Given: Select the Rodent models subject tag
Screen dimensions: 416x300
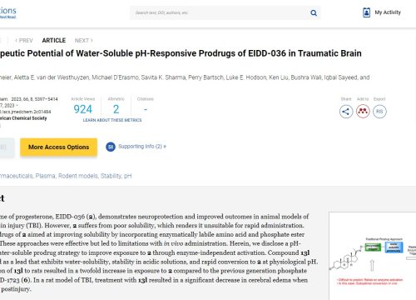Looking at the screenshot, I should coord(78,176).
